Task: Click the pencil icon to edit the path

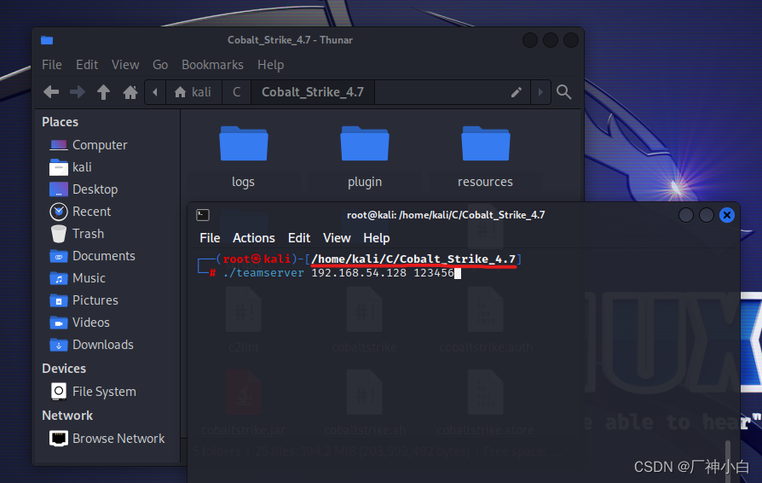Action: (x=517, y=92)
